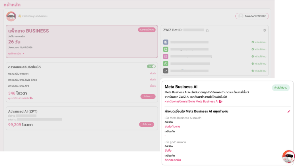Click the อัปเกรดแพ็กเกจ button

click(x=147, y=30)
